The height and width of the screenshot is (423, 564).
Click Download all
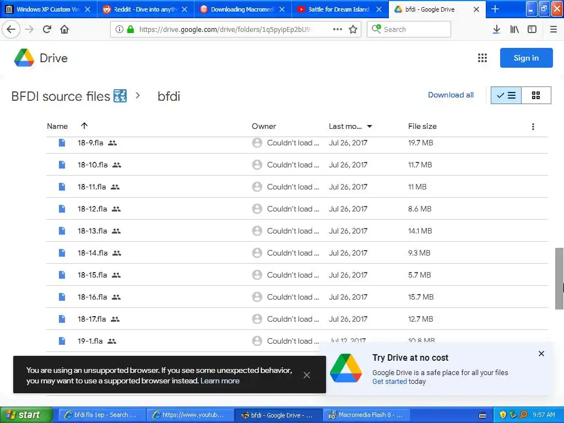[x=451, y=95]
